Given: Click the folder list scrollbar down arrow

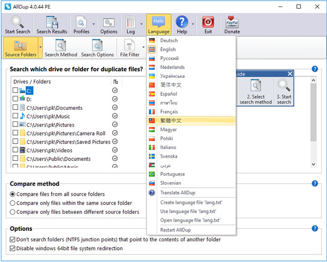Looking at the screenshot, I should pos(313,164).
